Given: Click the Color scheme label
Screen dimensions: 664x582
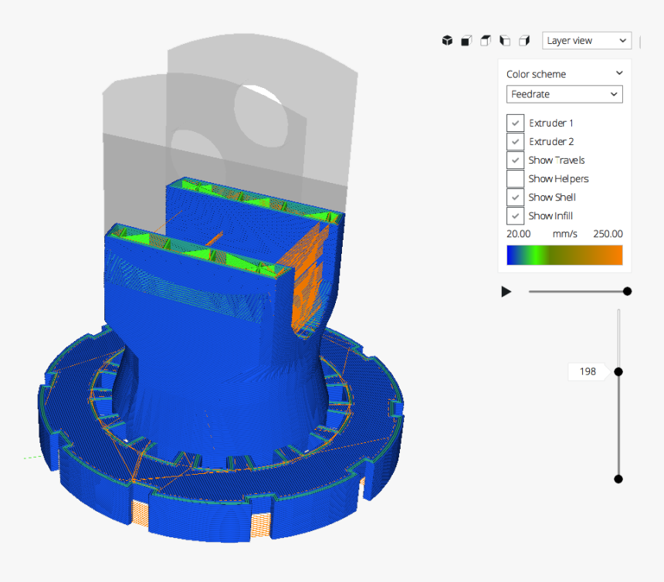Looking at the screenshot, I should [536, 74].
